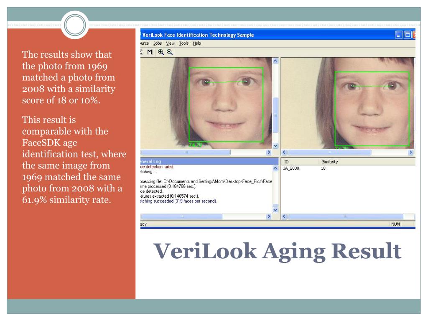Click left face image in viewer
428x321 pixels.
(x=206, y=103)
